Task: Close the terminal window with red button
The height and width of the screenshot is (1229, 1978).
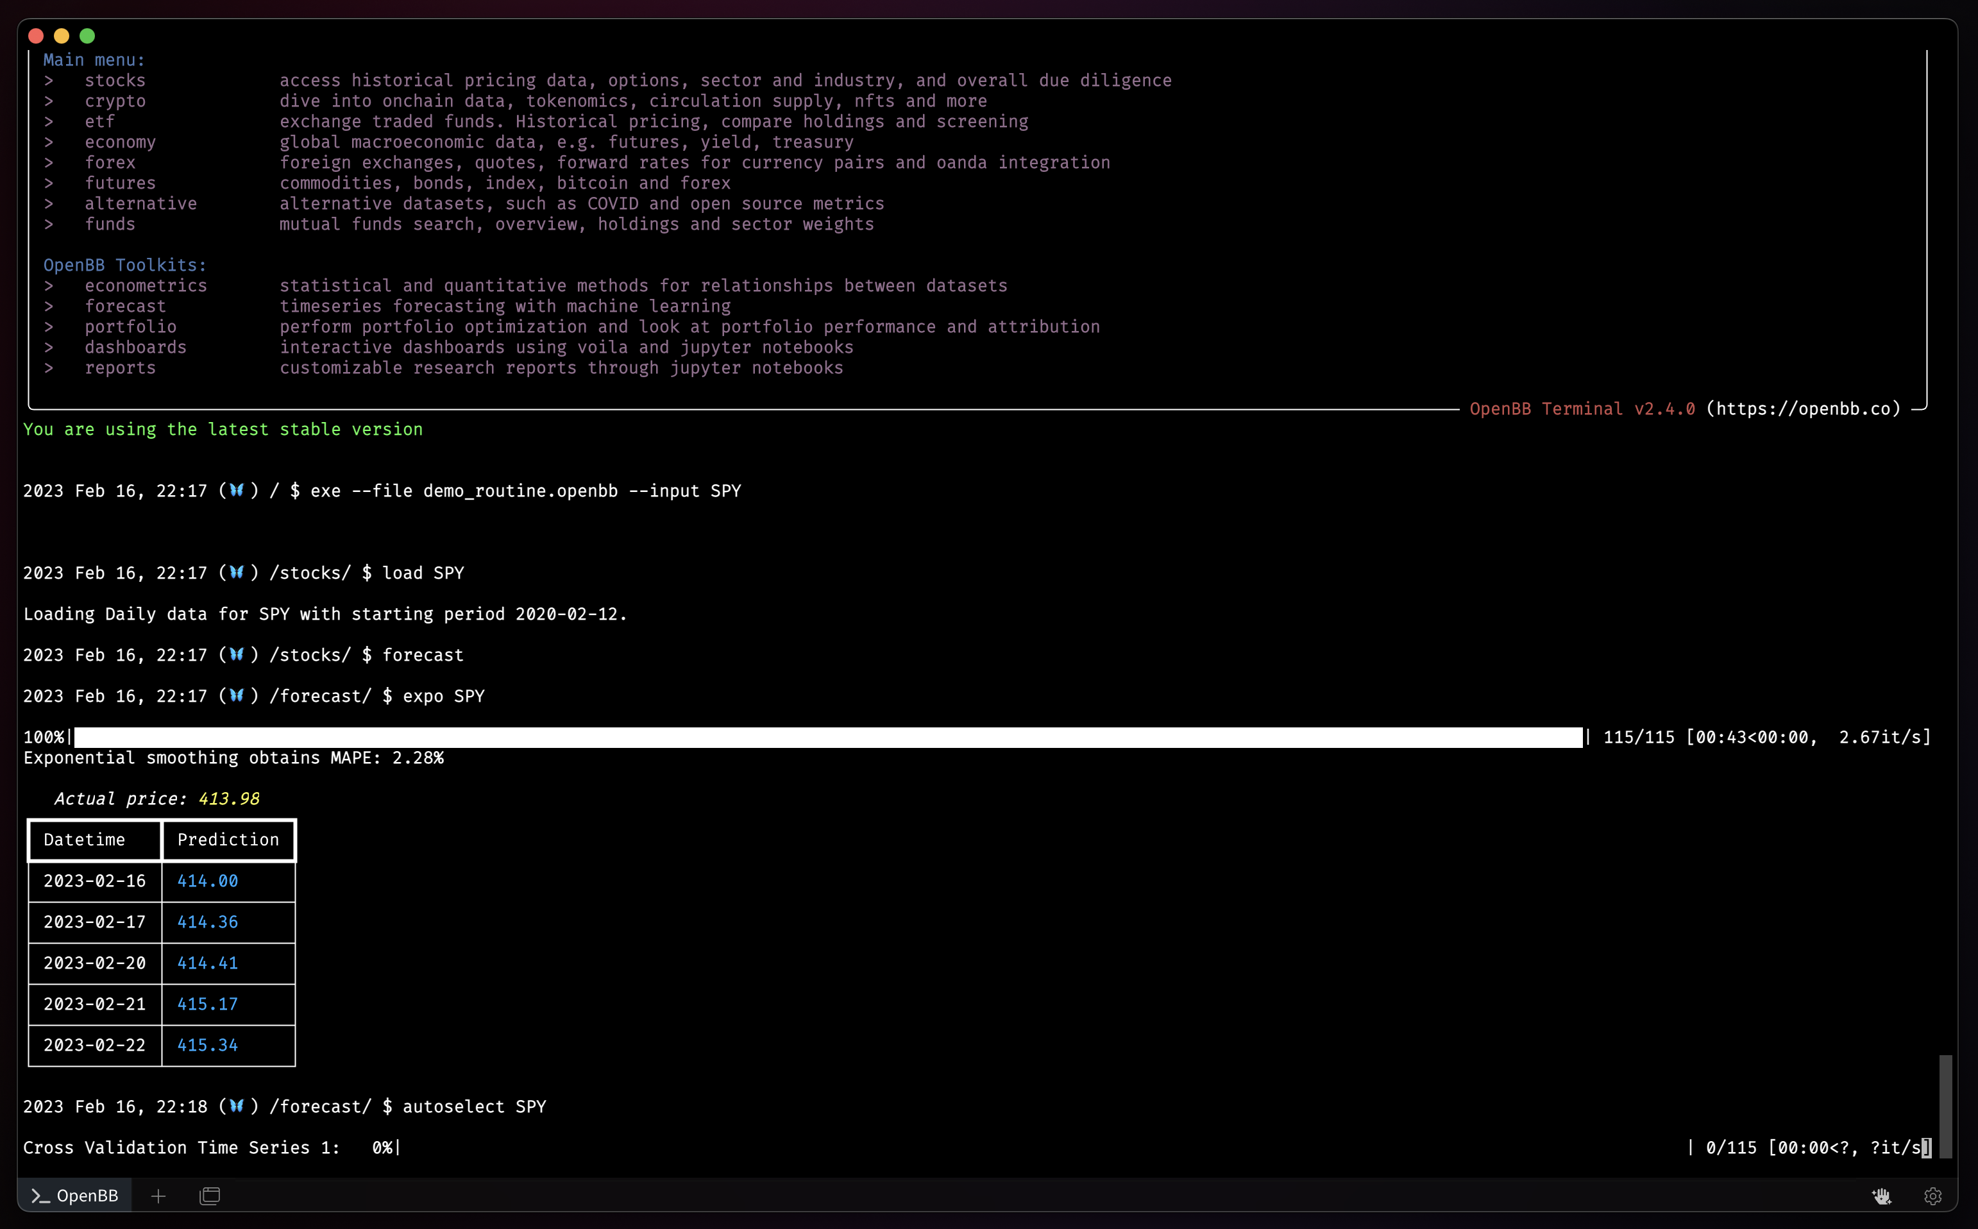Action: [x=36, y=36]
